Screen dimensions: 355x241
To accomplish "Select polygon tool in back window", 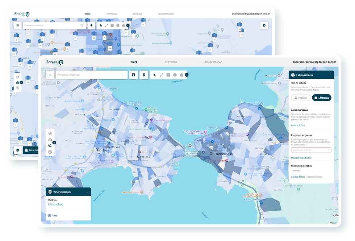I will coord(124,25).
